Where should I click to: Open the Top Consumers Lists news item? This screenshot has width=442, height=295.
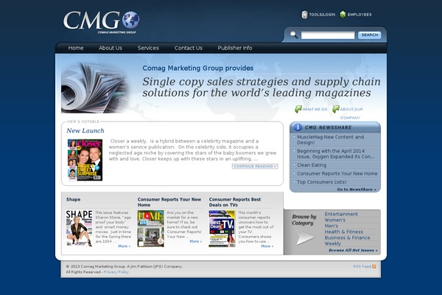pyautogui.click(x=322, y=182)
